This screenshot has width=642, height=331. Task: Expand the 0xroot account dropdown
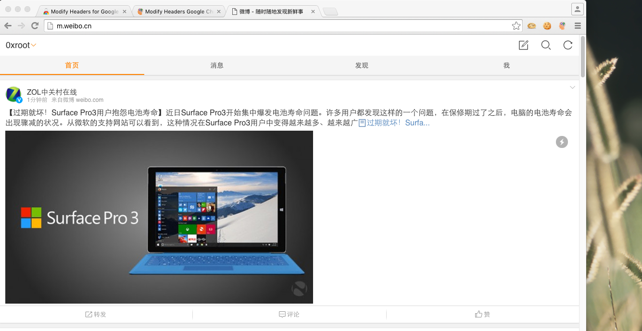click(21, 45)
